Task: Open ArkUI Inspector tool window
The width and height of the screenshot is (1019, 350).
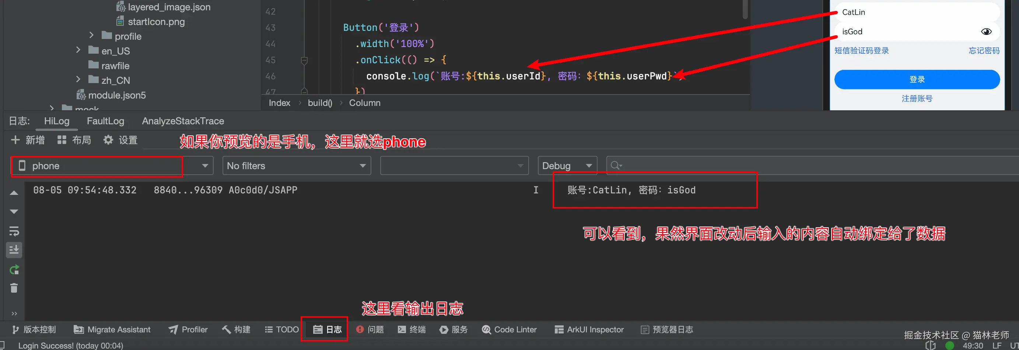Action: (589, 329)
